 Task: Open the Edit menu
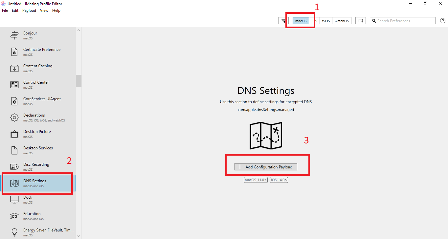click(15, 11)
